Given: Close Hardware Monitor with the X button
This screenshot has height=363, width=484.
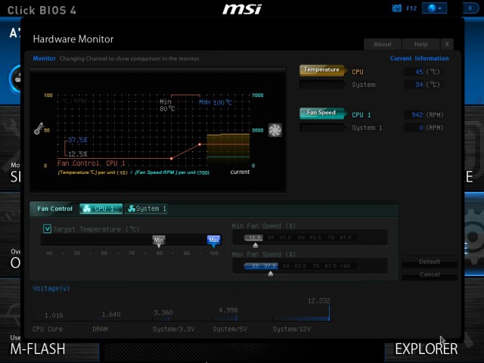Looking at the screenshot, I should pos(447,44).
